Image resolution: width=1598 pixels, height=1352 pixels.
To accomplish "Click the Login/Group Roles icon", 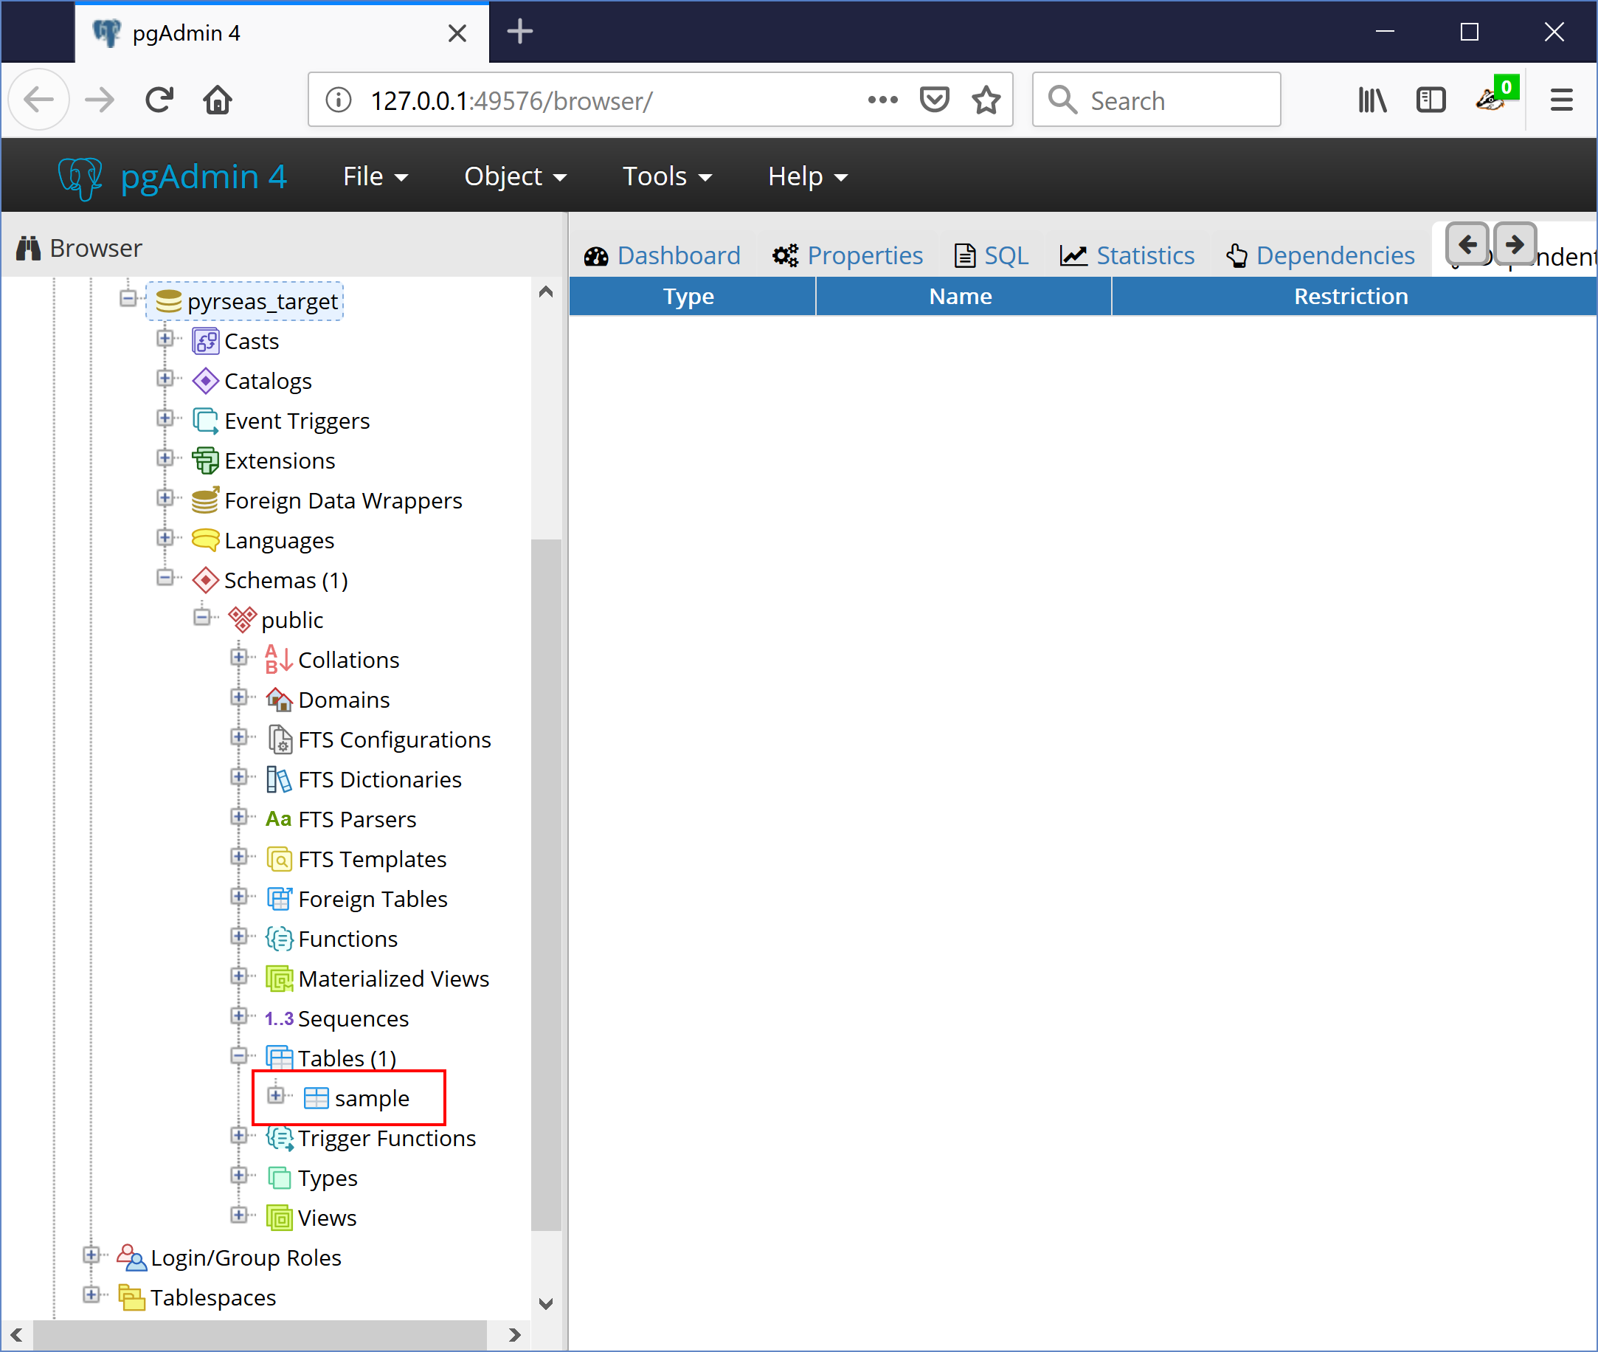I will click(131, 1258).
